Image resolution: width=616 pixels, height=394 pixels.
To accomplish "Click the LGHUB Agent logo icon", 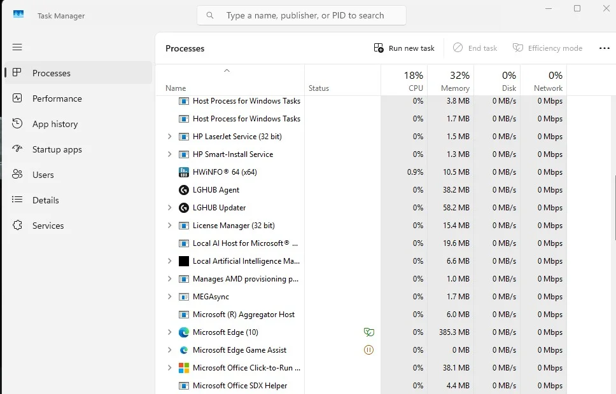I will [x=183, y=190].
